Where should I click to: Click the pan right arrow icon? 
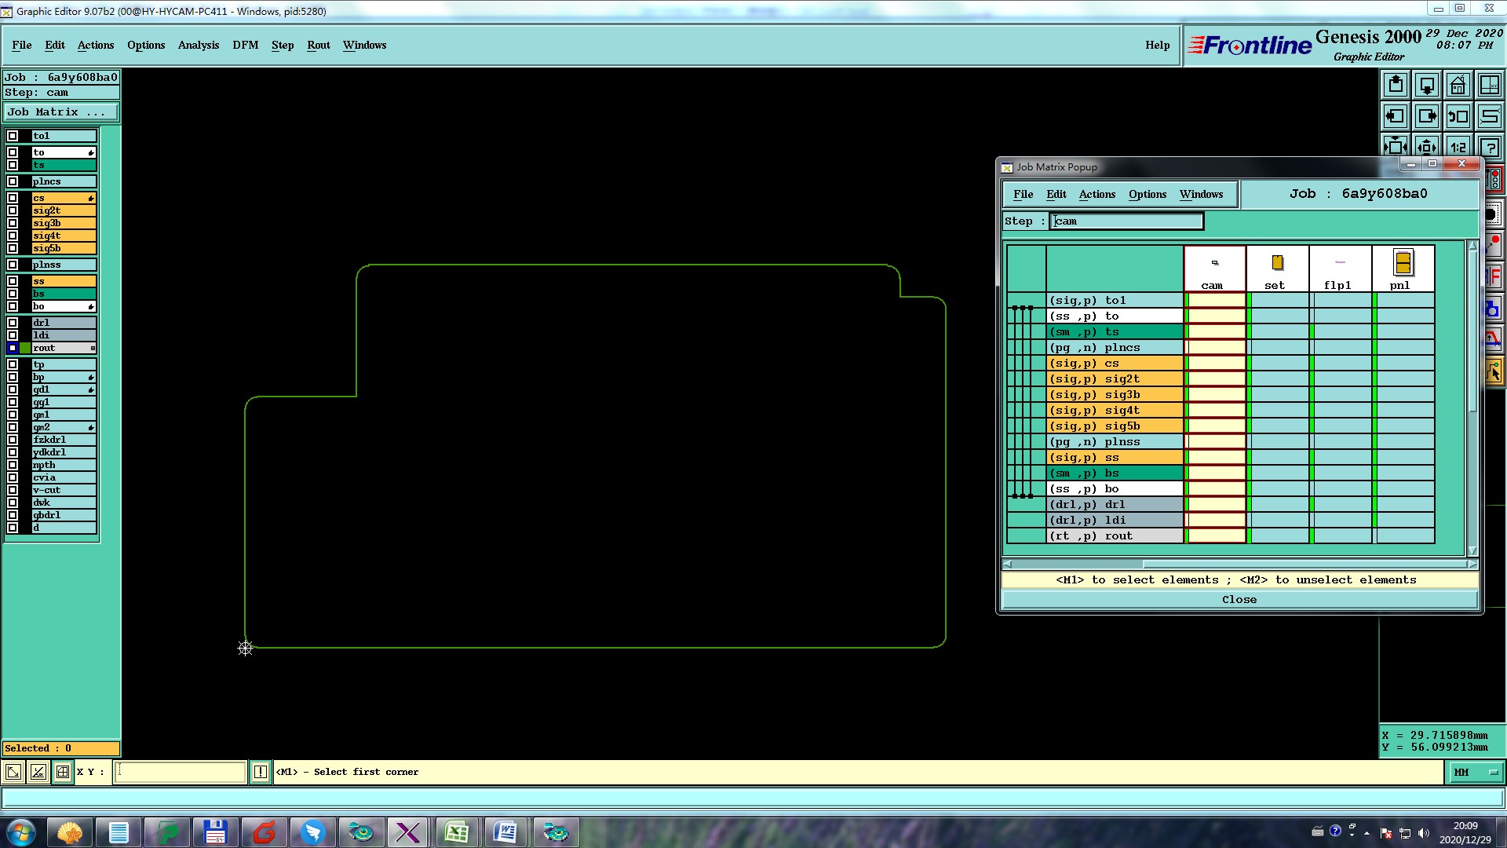(1426, 116)
